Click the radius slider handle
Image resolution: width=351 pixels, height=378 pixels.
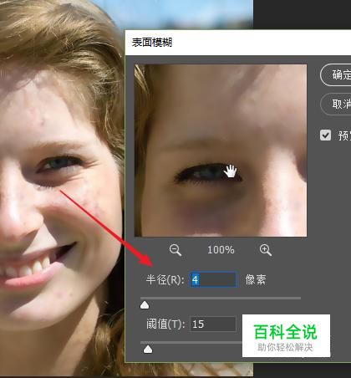coord(145,305)
